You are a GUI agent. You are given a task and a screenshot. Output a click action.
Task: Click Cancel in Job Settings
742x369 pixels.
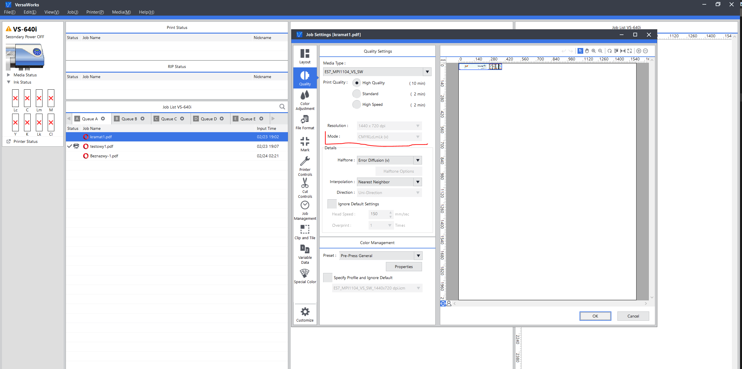click(x=633, y=316)
